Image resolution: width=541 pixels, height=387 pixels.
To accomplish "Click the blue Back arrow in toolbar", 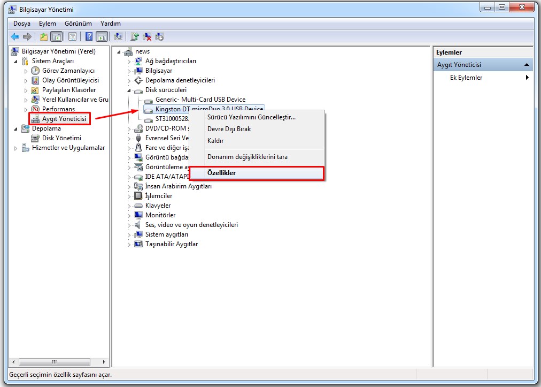I will [15, 37].
